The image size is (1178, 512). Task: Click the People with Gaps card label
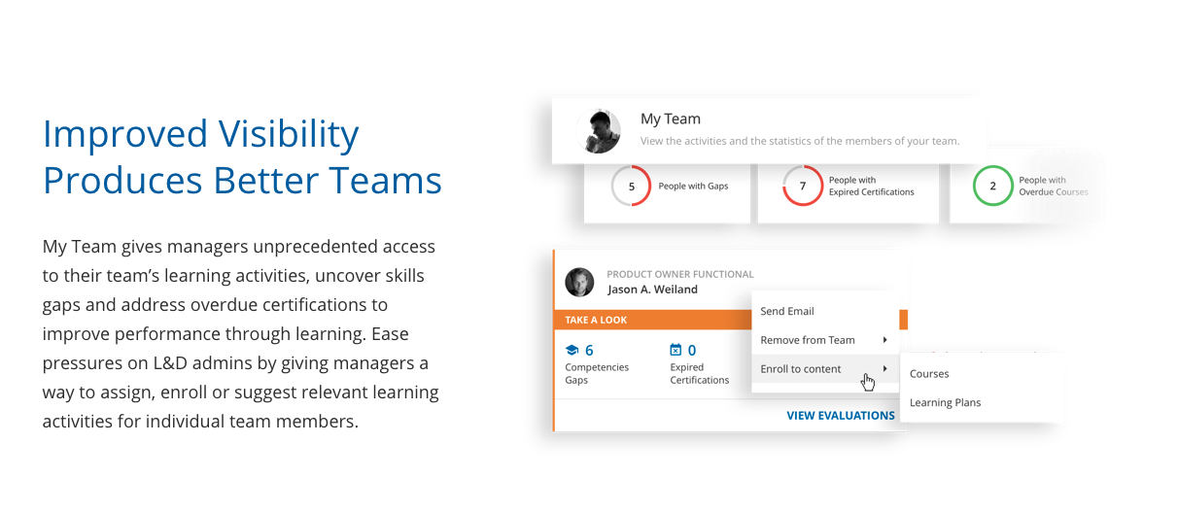point(693,187)
